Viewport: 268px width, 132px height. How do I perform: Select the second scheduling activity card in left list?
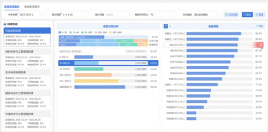click(x=27, y=58)
